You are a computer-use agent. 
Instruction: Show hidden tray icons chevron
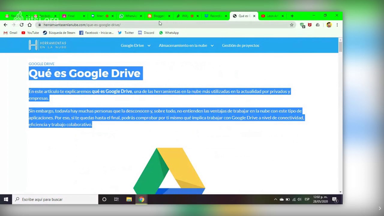(x=275, y=199)
